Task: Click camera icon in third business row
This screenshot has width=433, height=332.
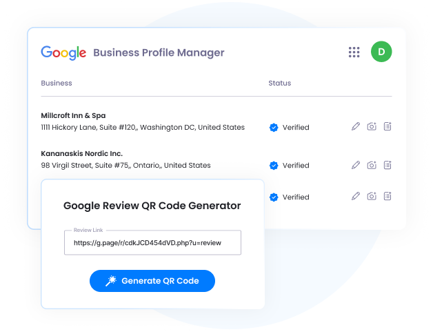Action: pos(372,197)
